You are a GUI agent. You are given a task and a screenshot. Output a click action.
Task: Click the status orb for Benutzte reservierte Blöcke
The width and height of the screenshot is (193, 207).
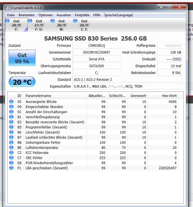pos(11,122)
